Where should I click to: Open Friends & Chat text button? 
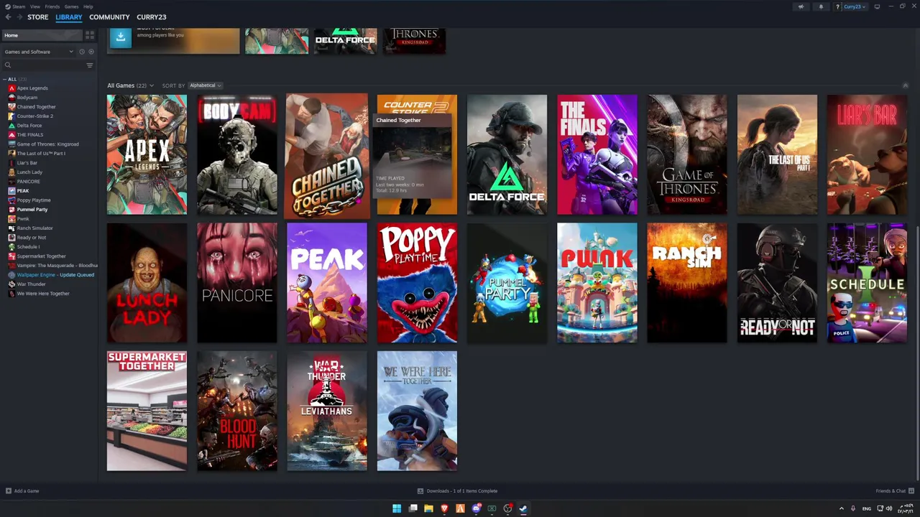coord(891,491)
